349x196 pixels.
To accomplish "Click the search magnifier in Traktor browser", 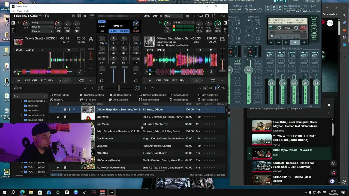I will (15, 96).
